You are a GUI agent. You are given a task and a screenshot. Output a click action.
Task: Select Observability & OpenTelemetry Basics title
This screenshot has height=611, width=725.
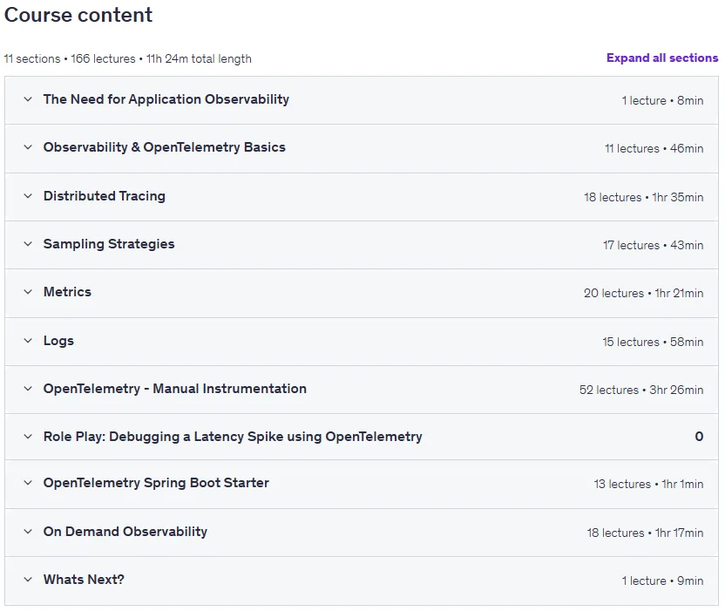pos(164,147)
